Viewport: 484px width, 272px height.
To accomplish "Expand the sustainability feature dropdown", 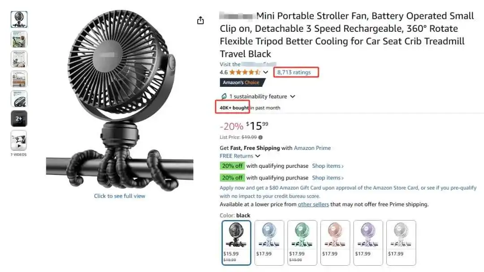I will coord(293,97).
